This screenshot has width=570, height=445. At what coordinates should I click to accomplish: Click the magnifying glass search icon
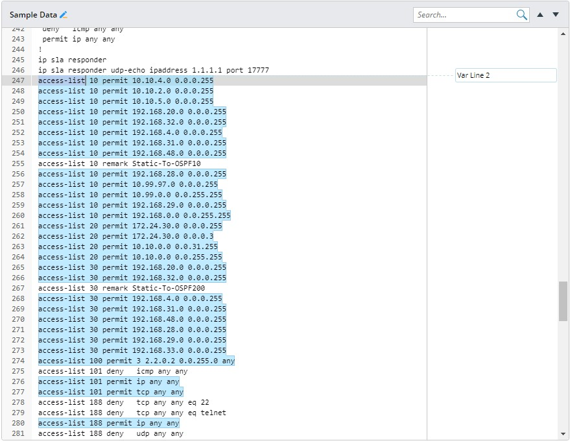click(x=521, y=15)
